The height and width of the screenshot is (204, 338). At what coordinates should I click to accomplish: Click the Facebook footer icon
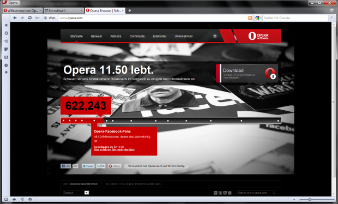point(220,193)
